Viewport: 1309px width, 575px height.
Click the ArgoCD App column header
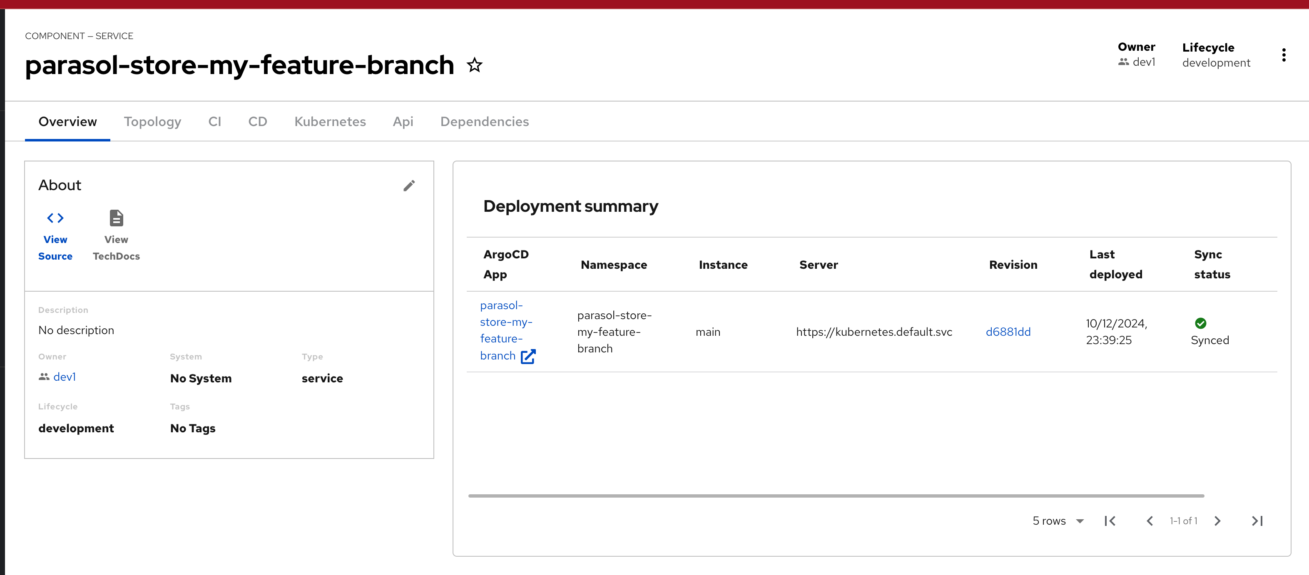[x=505, y=264]
